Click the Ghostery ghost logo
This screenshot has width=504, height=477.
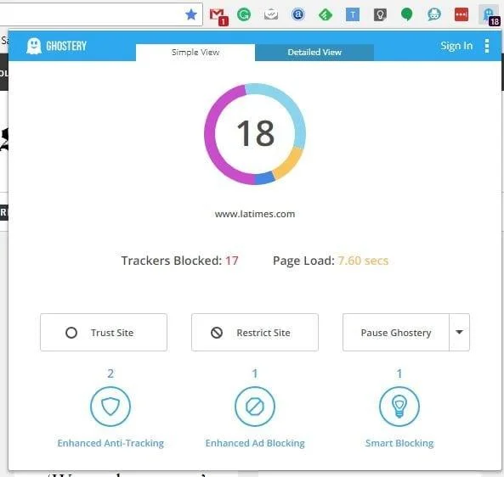[x=34, y=46]
